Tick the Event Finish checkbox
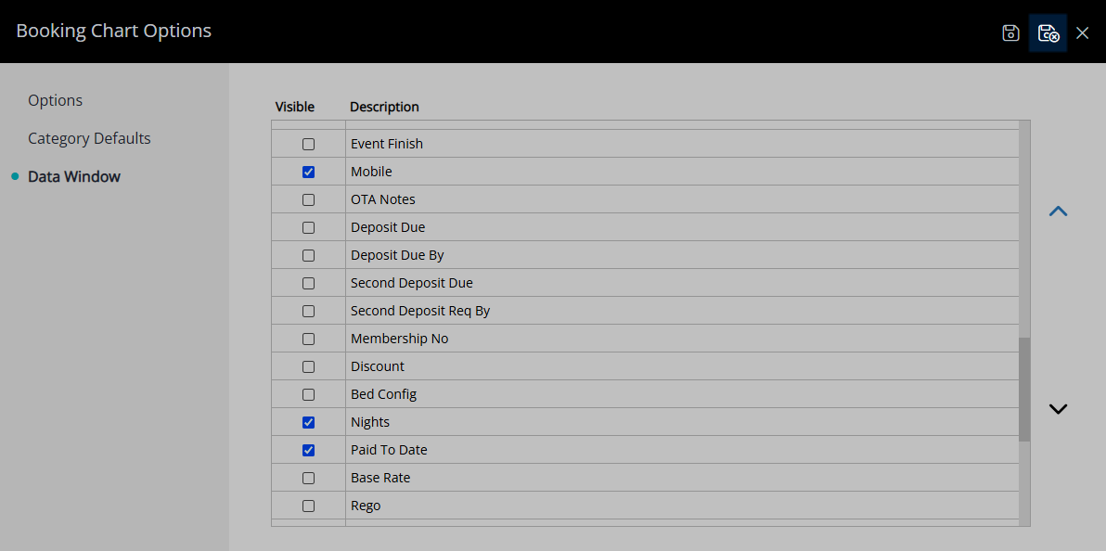The height and width of the screenshot is (551, 1106). pyautogui.click(x=308, y=144)
